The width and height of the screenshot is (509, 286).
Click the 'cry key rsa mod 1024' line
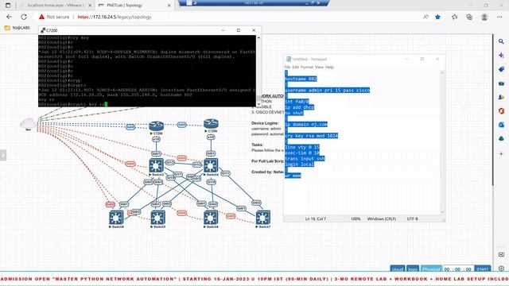point(311,136)
